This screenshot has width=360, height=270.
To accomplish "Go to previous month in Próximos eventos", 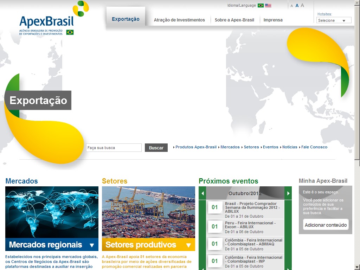I will 202,193.
